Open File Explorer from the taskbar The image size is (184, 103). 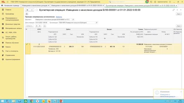pos(14,101)
